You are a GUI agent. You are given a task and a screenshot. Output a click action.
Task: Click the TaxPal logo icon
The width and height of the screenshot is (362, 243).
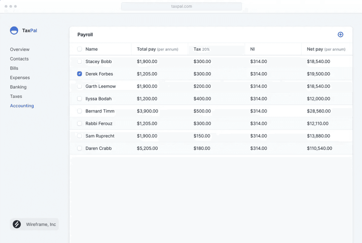click(x=14, y=31)
